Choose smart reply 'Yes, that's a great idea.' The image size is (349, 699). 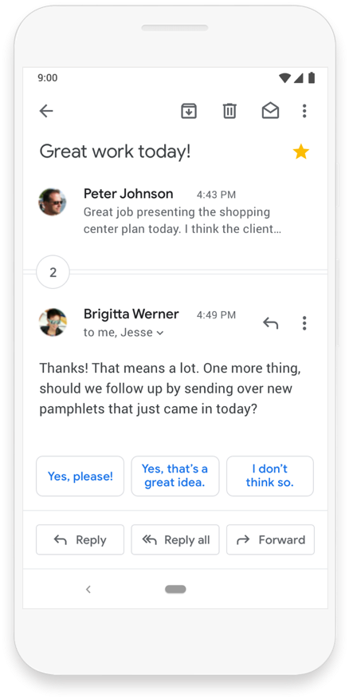click(175, 476)
